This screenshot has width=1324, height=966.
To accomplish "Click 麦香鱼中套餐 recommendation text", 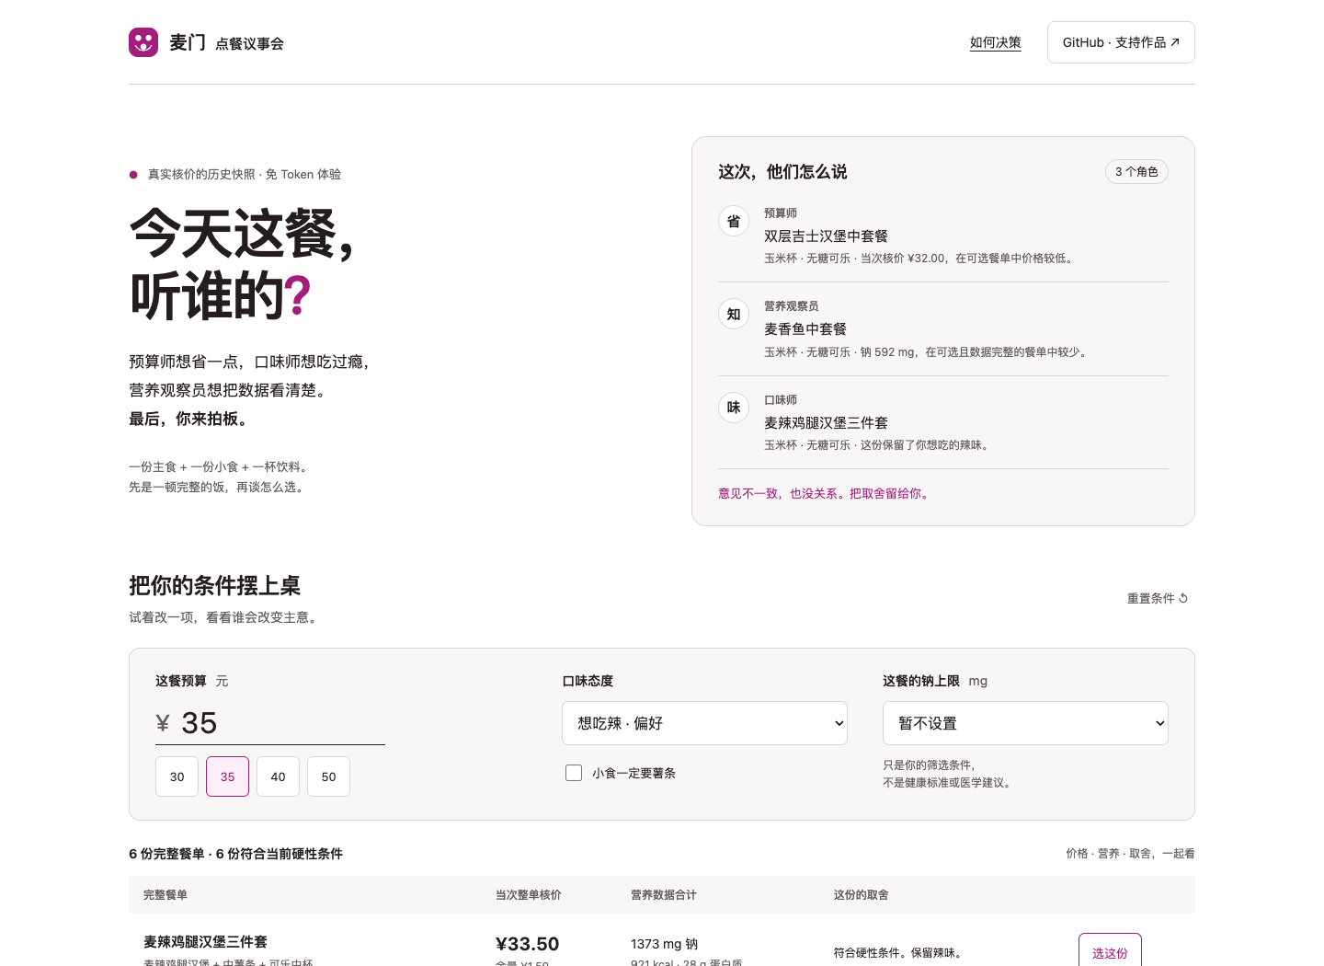I will 805,329.
